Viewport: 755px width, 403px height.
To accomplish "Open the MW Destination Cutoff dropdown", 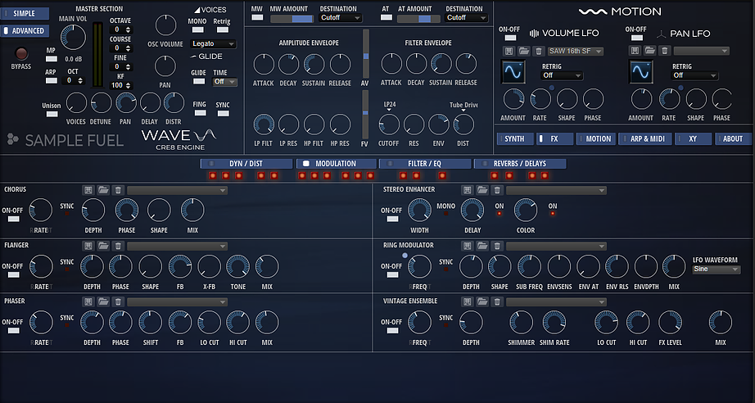I will coord(341,18).
